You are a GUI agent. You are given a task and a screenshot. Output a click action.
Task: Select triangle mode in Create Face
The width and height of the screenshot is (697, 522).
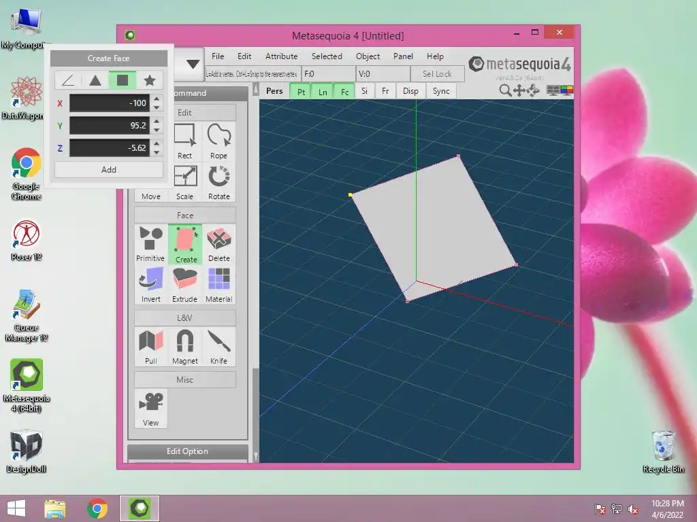[x=95, y=80]
